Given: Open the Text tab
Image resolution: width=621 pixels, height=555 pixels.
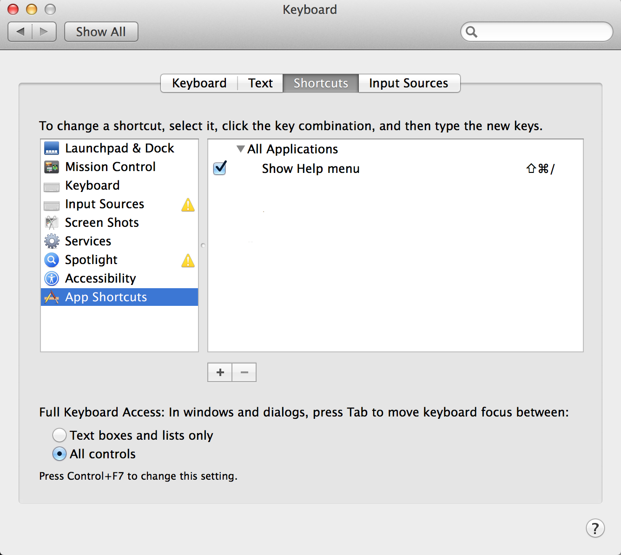Looking at the screenshot, I should point(260,83).
